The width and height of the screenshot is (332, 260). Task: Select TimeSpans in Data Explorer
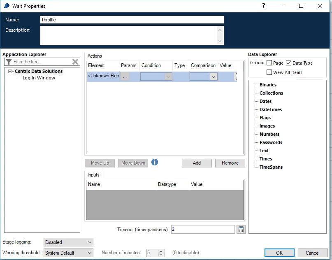coord(271,167)
